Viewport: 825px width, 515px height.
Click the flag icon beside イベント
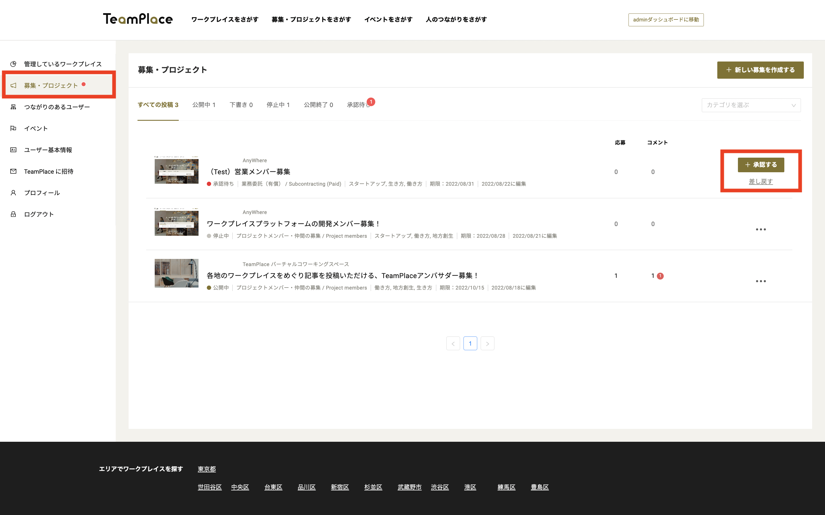(13, 128)
